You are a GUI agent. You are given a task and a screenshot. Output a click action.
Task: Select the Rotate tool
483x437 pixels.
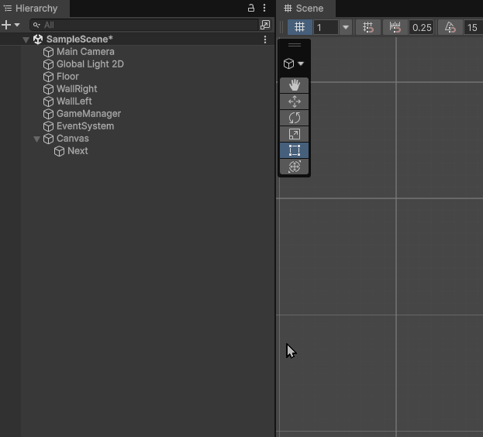coord(294,118)
